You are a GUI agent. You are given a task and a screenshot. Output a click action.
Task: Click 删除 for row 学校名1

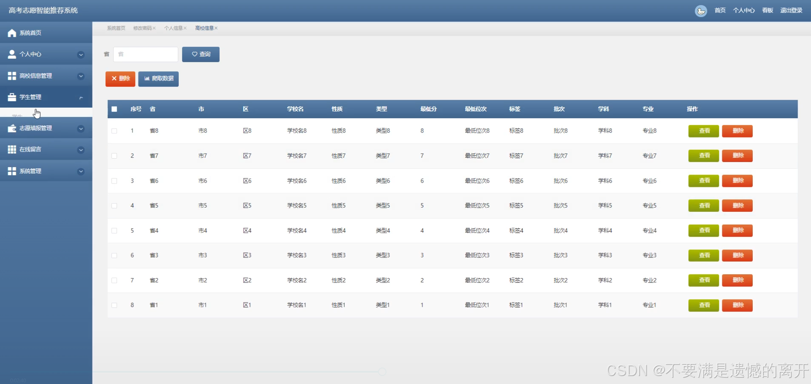pyautogui.click(x=738, y=305)
